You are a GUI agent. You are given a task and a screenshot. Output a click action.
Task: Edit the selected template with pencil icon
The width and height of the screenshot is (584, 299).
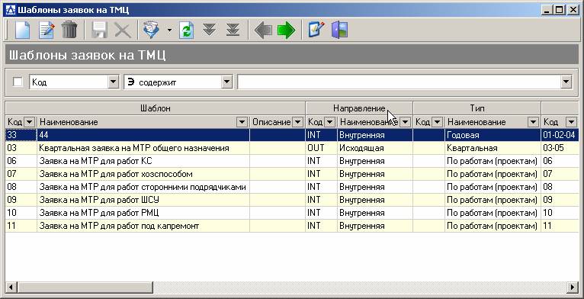tap(47, 30)
